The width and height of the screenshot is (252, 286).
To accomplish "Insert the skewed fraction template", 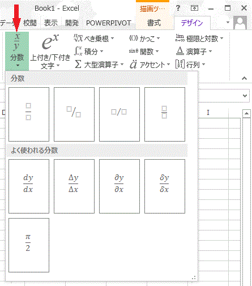I will (x=74, y=114).
